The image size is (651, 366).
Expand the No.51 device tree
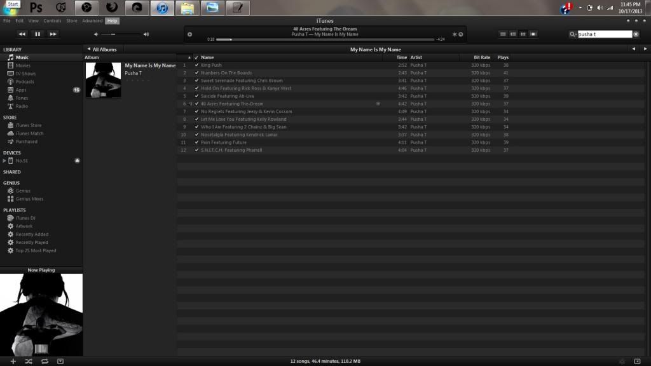pyautogui.click(x=4, y=161)
